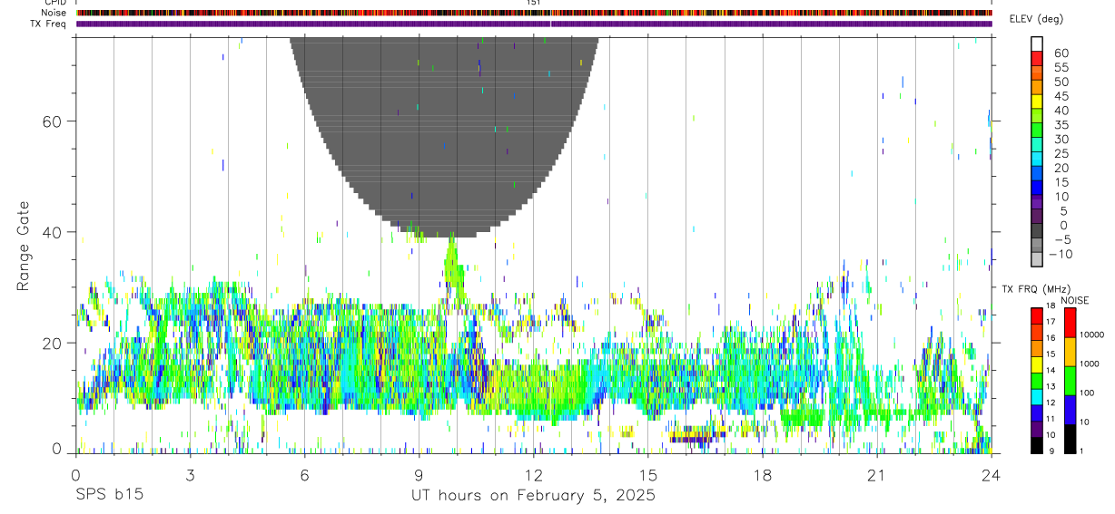Pick the blue segment of NOISE colorbar

[1070, 410]
